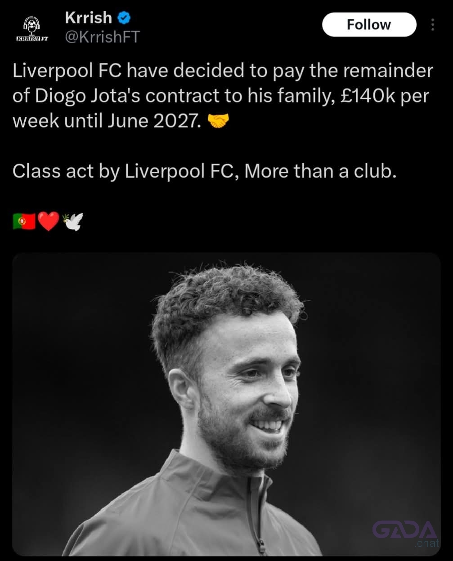Open the Krrish profile avatar
The width and height of the screenshot is (453, 561).
[x=32, y=28]
